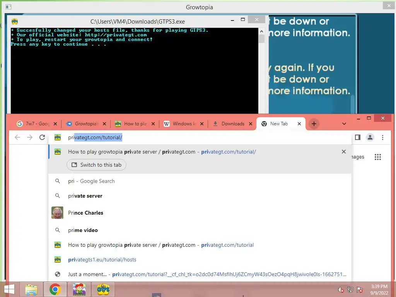The width and height of the screenshot is (396, 297).
Task: Close the Windows tab
Action: point(202,124)
